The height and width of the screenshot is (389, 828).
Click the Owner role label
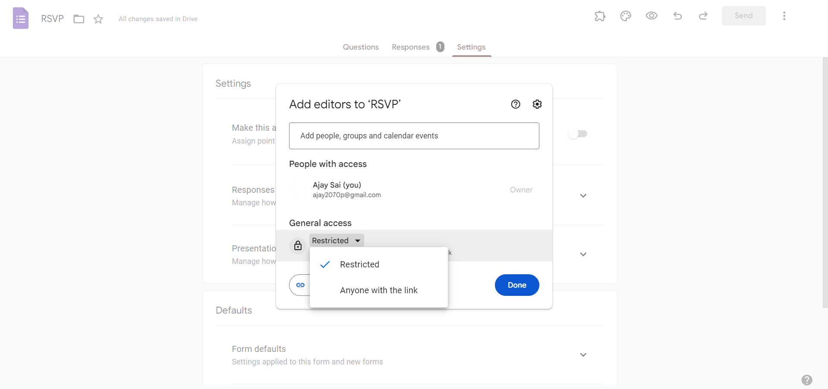(521, 190)
